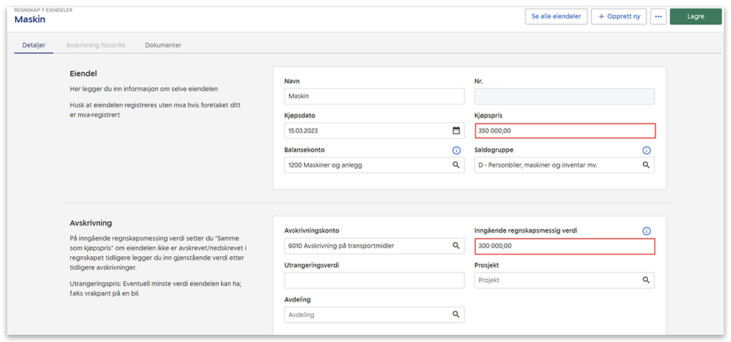Open the Avskrivning historikk tab

tap(95, 45)
